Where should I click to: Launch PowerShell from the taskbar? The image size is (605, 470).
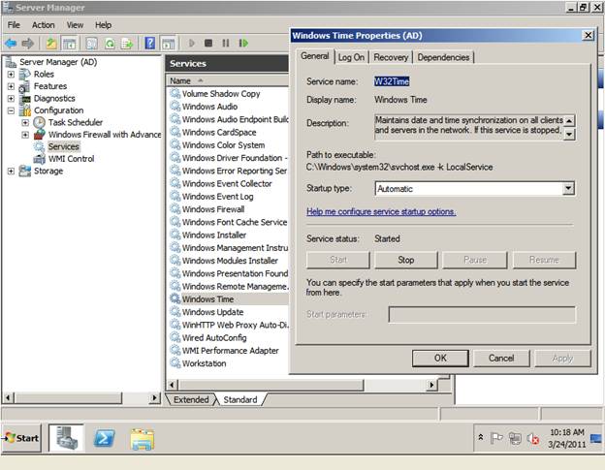coord(105,438)
